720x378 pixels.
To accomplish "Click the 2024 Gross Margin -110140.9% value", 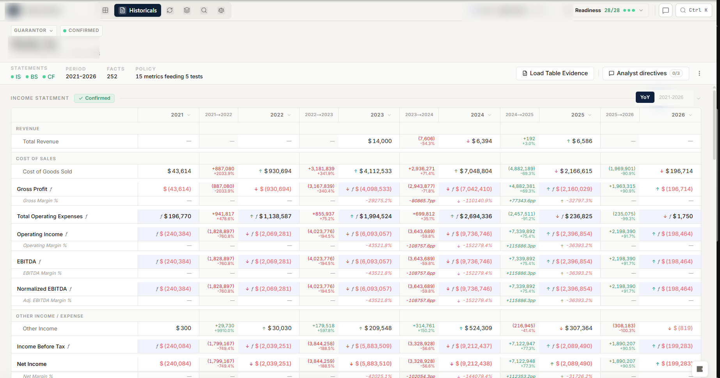I will tap(477, 201).
